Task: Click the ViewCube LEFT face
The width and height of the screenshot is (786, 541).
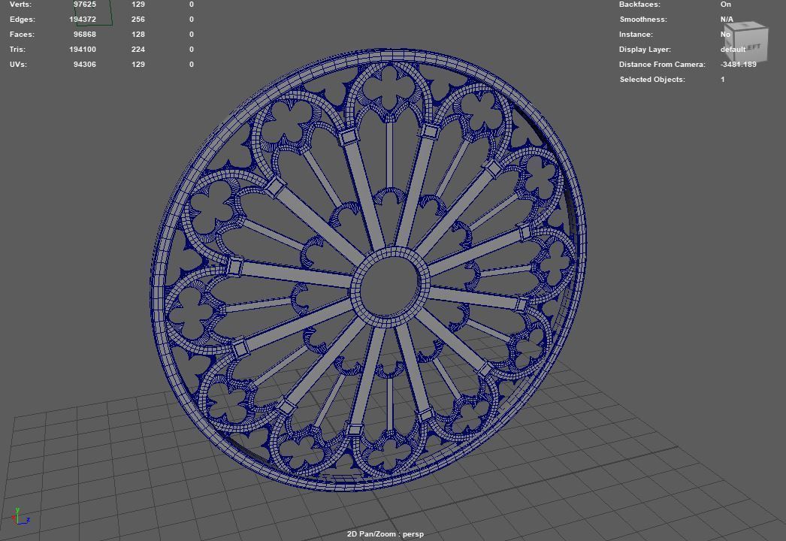Action: [x=750, y=46]
